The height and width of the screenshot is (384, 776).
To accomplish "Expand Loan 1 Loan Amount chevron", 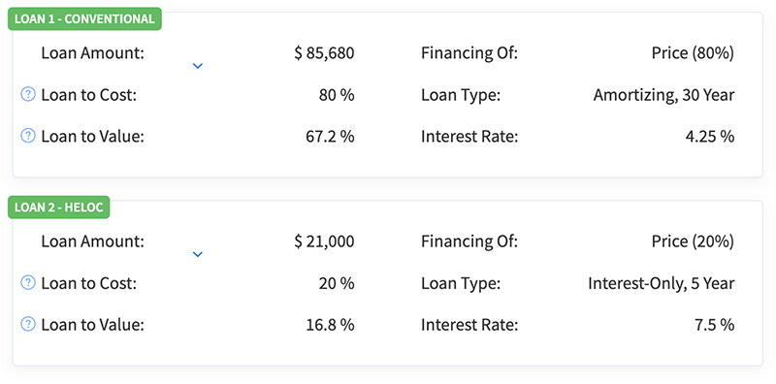I will [198, 66].
